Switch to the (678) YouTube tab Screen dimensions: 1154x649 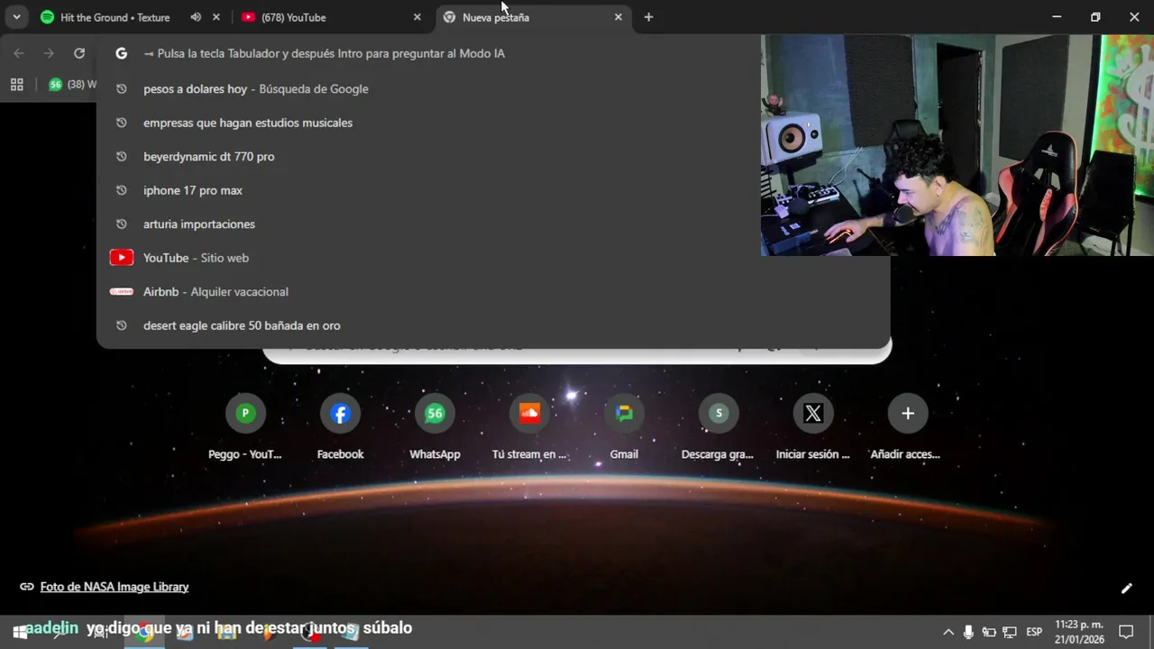pyautogui.click(x=292, y=17)
